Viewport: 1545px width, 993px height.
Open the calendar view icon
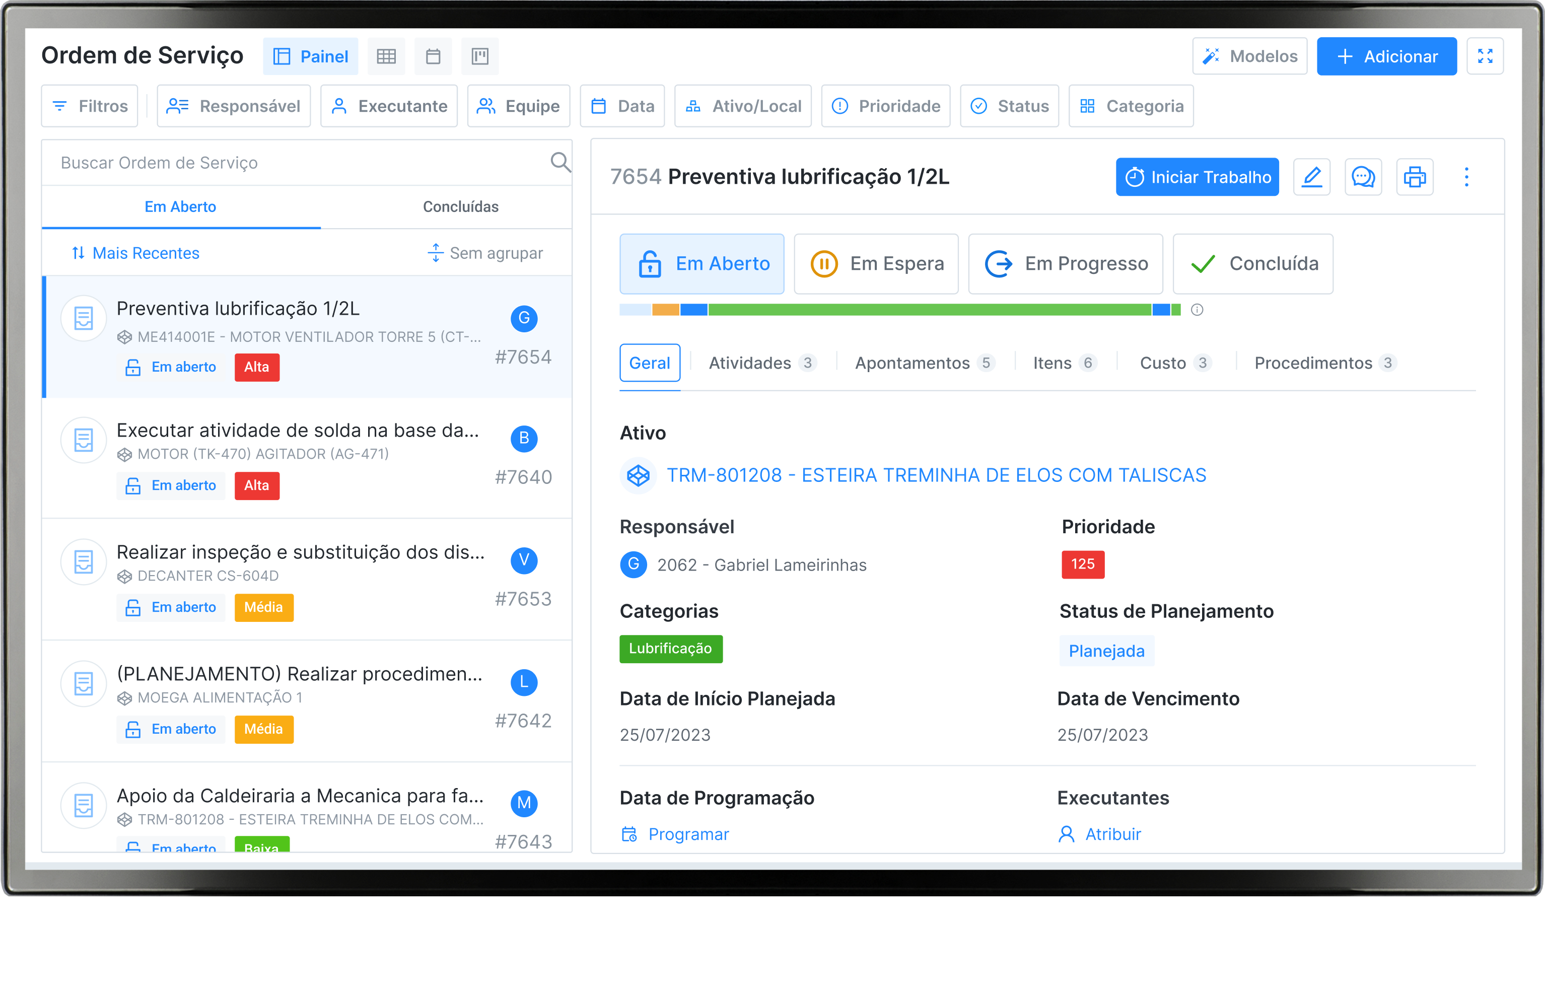[x=433, y=57]
